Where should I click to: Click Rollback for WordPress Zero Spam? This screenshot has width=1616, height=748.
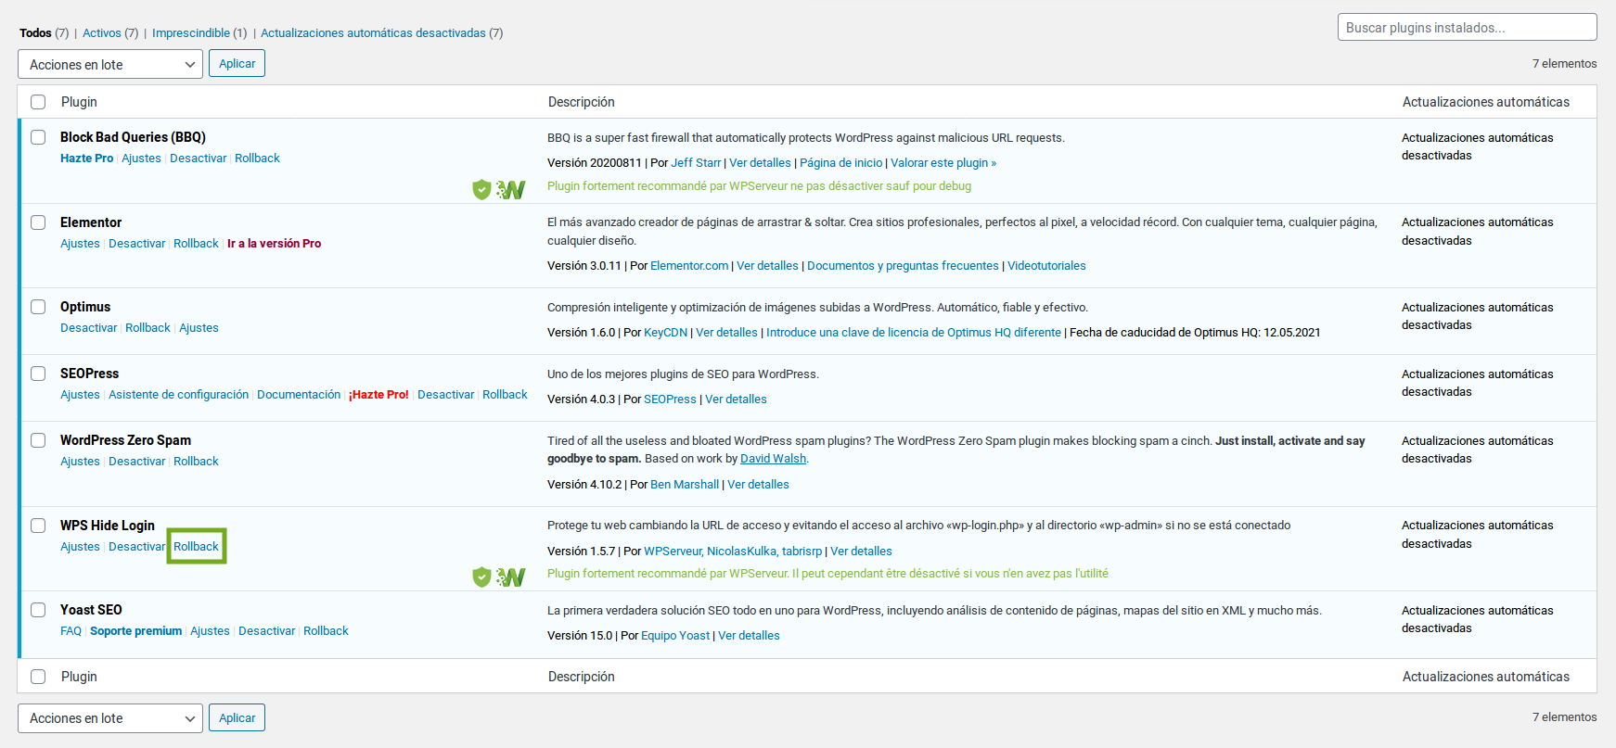coord(196,462)
